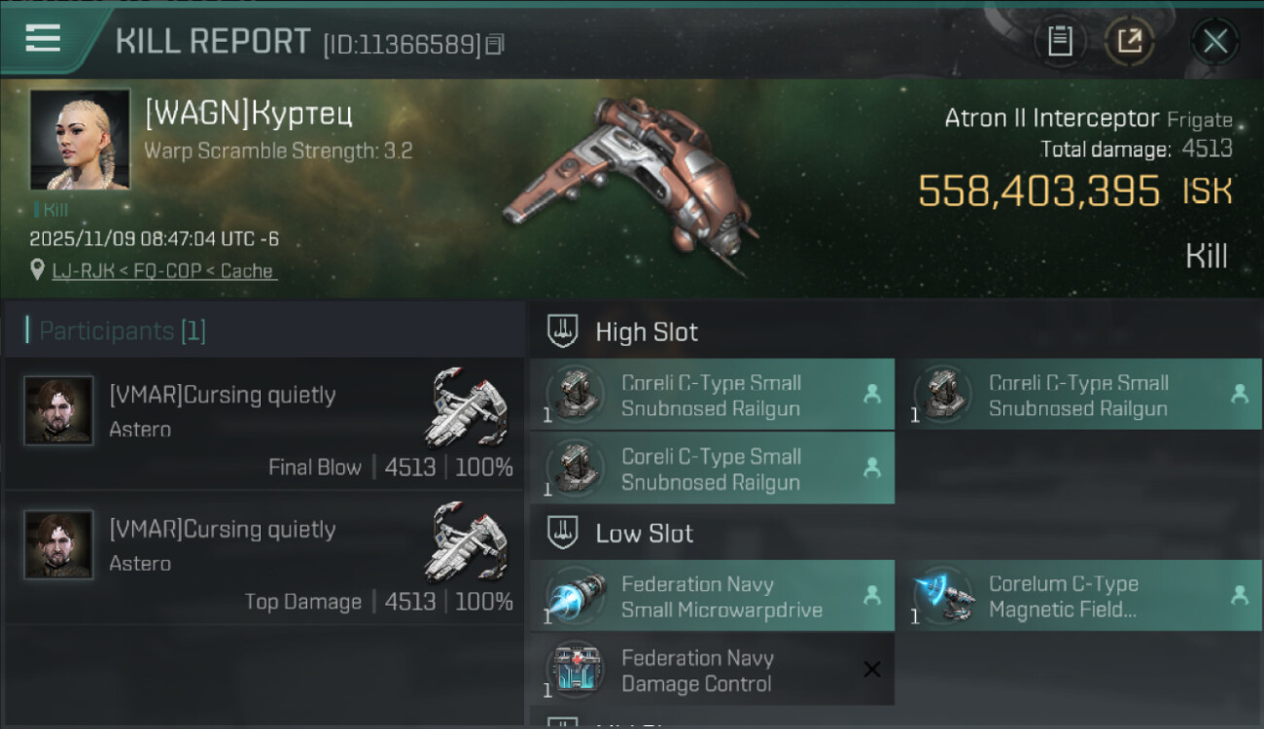Select the Participants [1] tab
Image resolution: width=1264 pixels, height=729 pixels.
coord(123,330)
